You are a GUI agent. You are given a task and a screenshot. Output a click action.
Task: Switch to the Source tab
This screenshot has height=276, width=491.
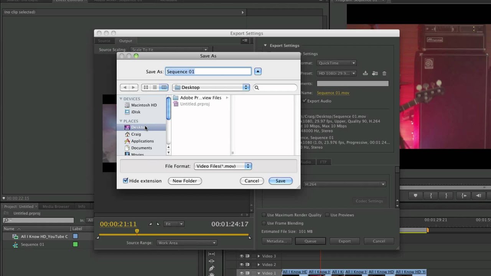(104, 41)
